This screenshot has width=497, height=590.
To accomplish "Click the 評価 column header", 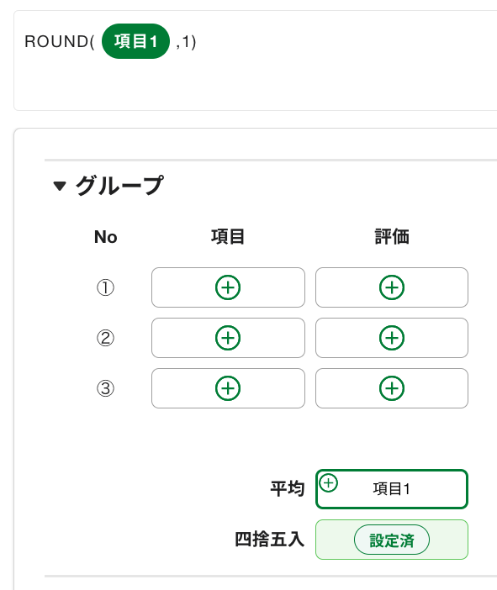I will (392, 237).
